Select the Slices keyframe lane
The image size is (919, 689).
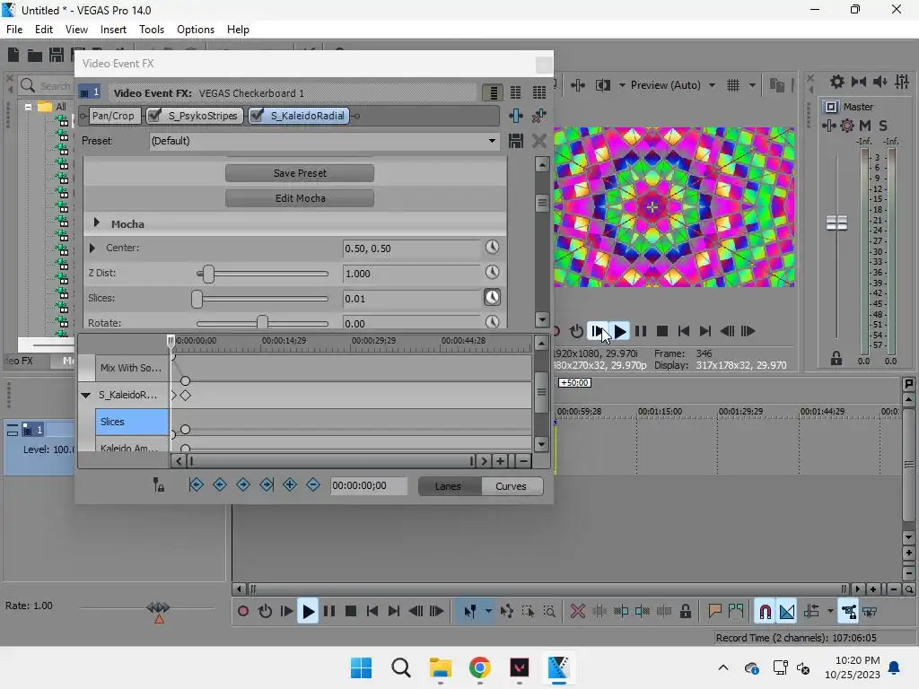(x=131, y=422)
